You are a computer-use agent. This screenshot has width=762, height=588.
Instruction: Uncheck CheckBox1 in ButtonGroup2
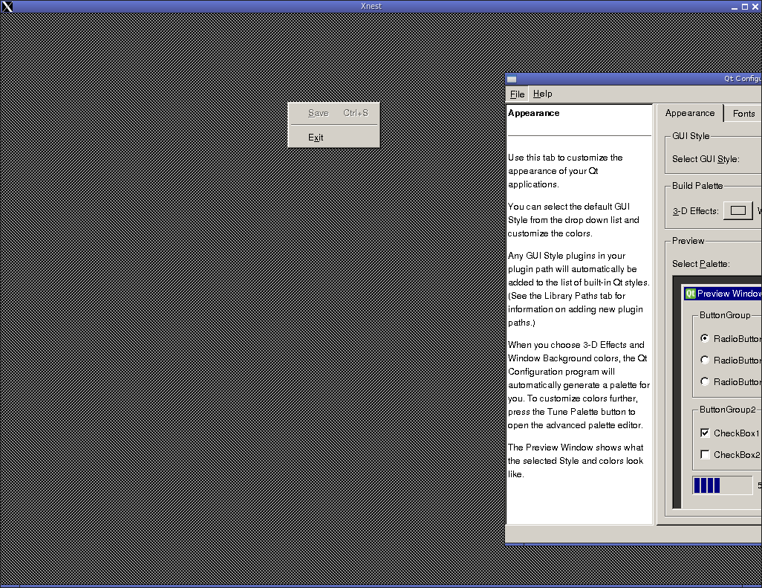coord(705,433)
